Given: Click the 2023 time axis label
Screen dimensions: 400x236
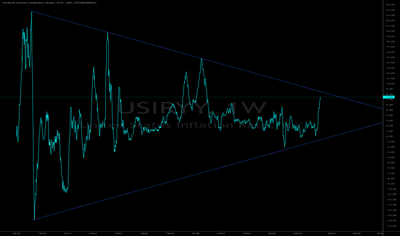Looking at the screenshot, I should 332,233.
